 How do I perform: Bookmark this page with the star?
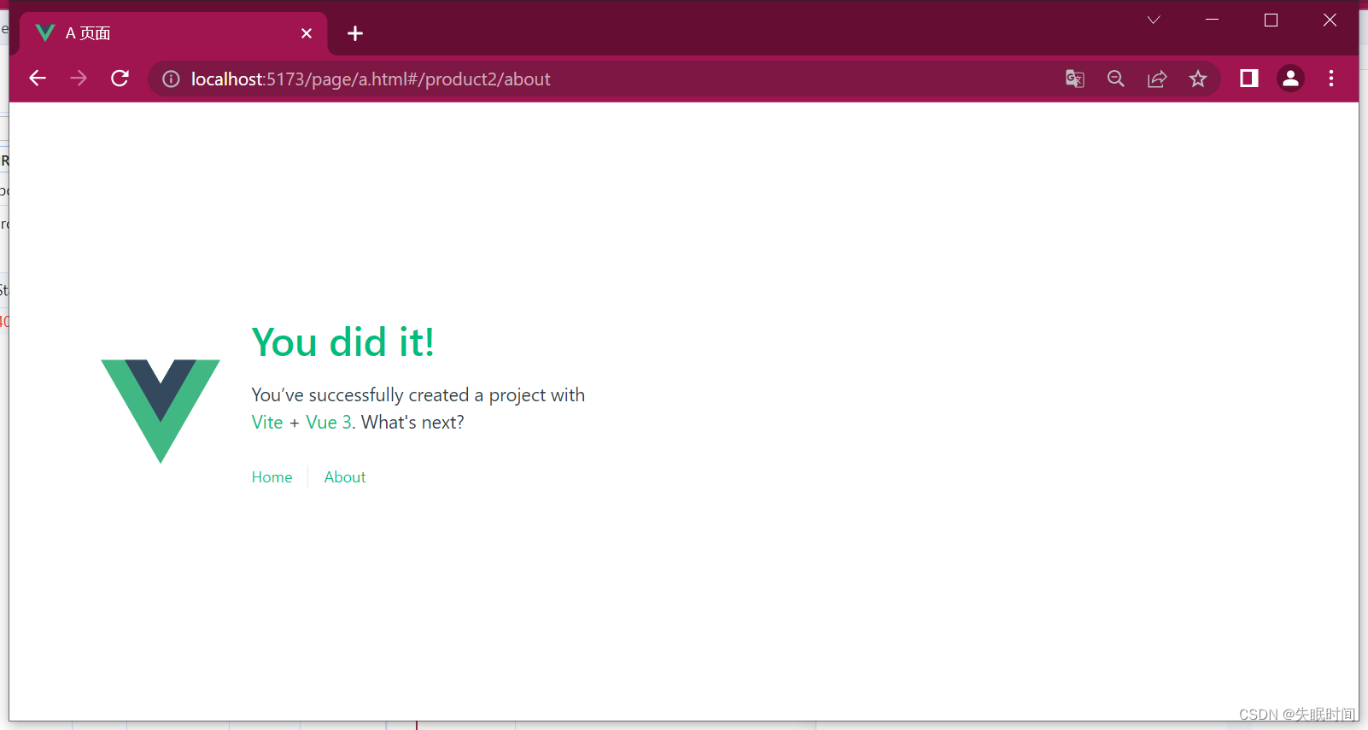1198,79
